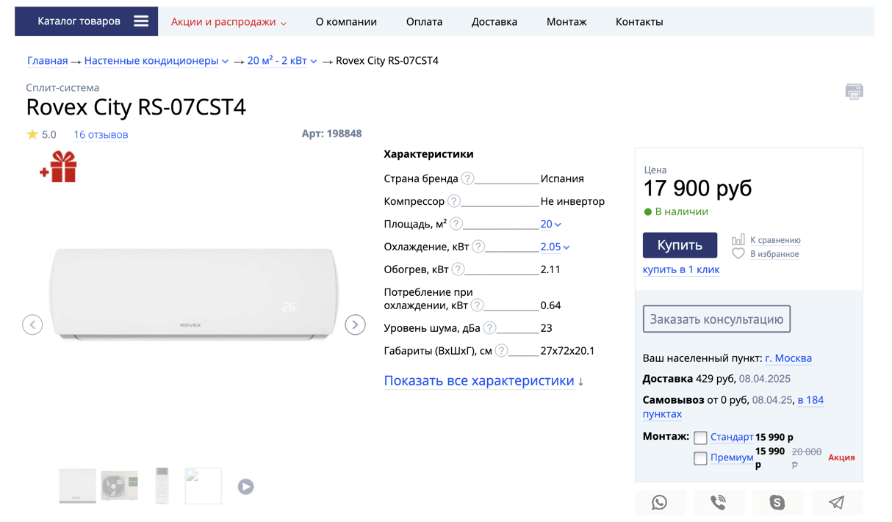Screen dimensions: 892x522
Task: Click the Не инвертор value
Action: (572, 201)
